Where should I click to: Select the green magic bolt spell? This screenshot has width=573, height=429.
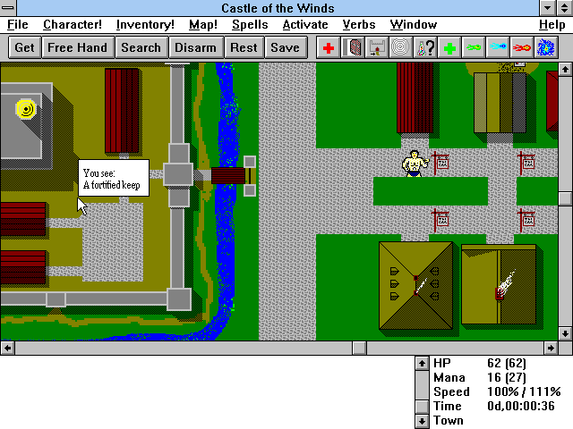[x=474, y=47]
